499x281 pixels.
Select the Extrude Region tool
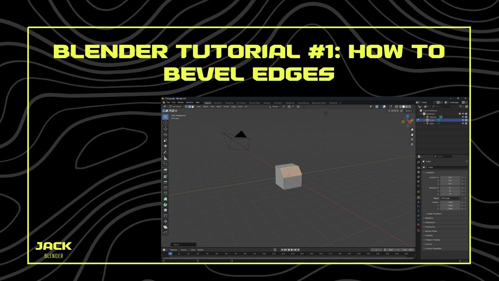tap(165, 171)
